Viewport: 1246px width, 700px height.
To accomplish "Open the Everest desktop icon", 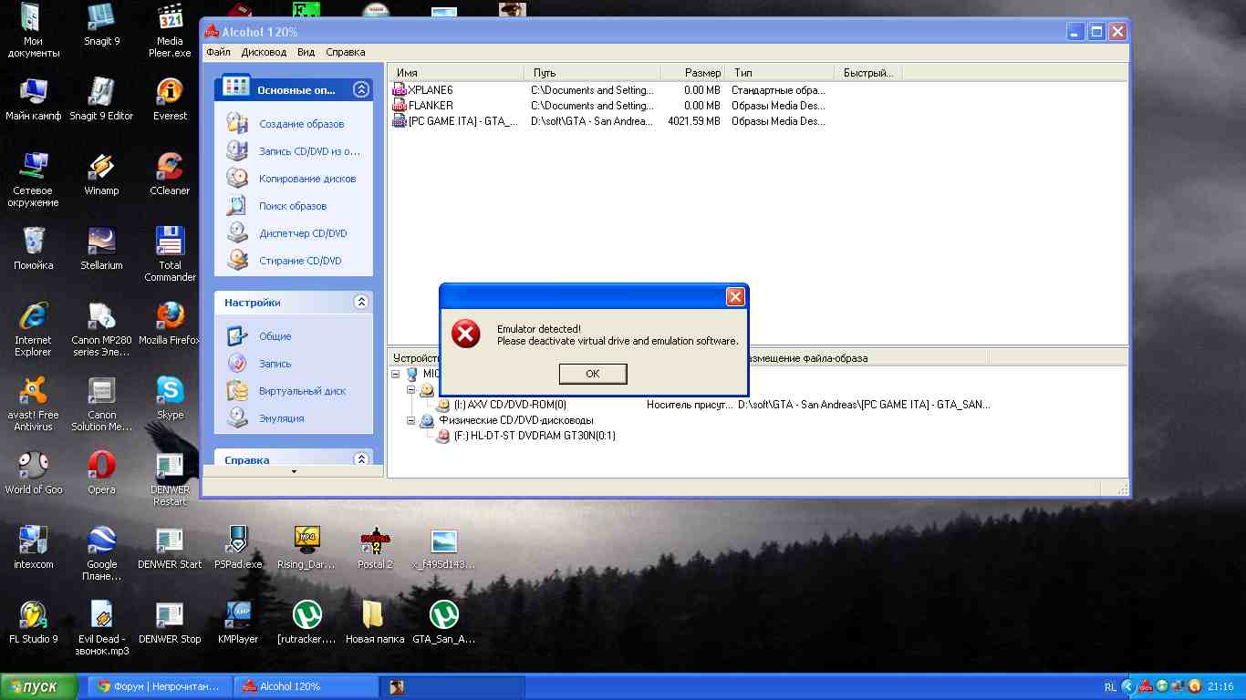I will (x=170, y=100).
